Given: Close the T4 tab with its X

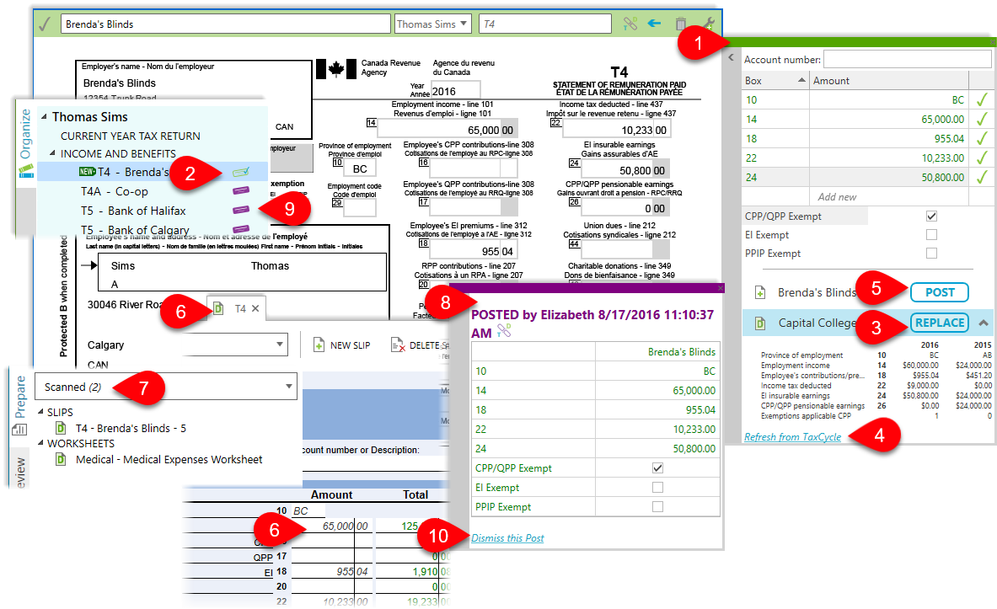Looking at the screenshot, I should click(x=255, y=308).
